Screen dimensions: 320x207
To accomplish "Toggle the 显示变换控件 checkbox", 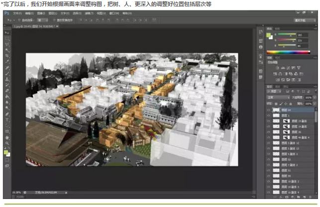I will pos(54,20).
